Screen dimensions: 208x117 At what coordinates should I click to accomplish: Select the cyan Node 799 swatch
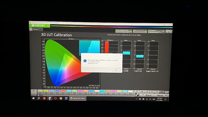tap(102, 92)
